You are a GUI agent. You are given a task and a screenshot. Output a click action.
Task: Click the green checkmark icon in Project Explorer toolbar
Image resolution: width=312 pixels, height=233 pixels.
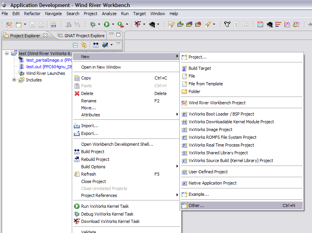point(105,45)
